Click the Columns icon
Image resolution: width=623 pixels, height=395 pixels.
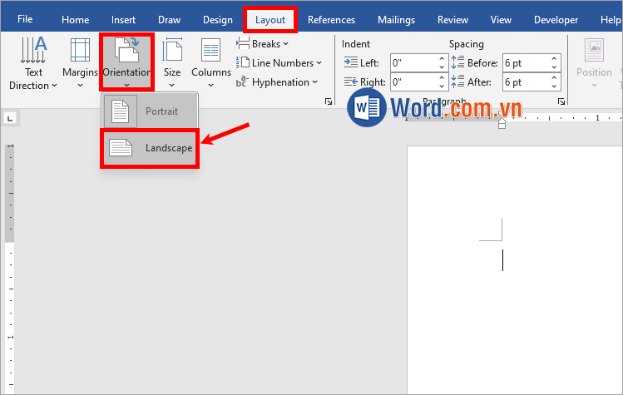point(210,52)
